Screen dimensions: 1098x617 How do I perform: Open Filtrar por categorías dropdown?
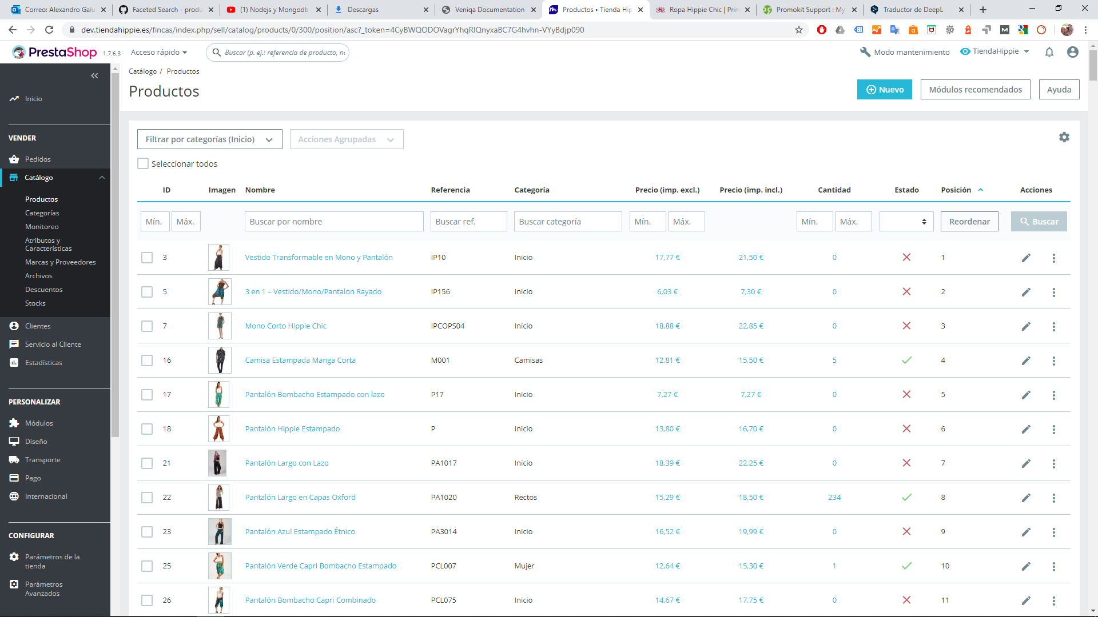pyautogui.click(x=209, y=139)
